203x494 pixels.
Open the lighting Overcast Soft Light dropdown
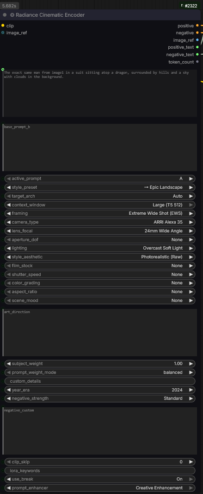click(100, 248)
